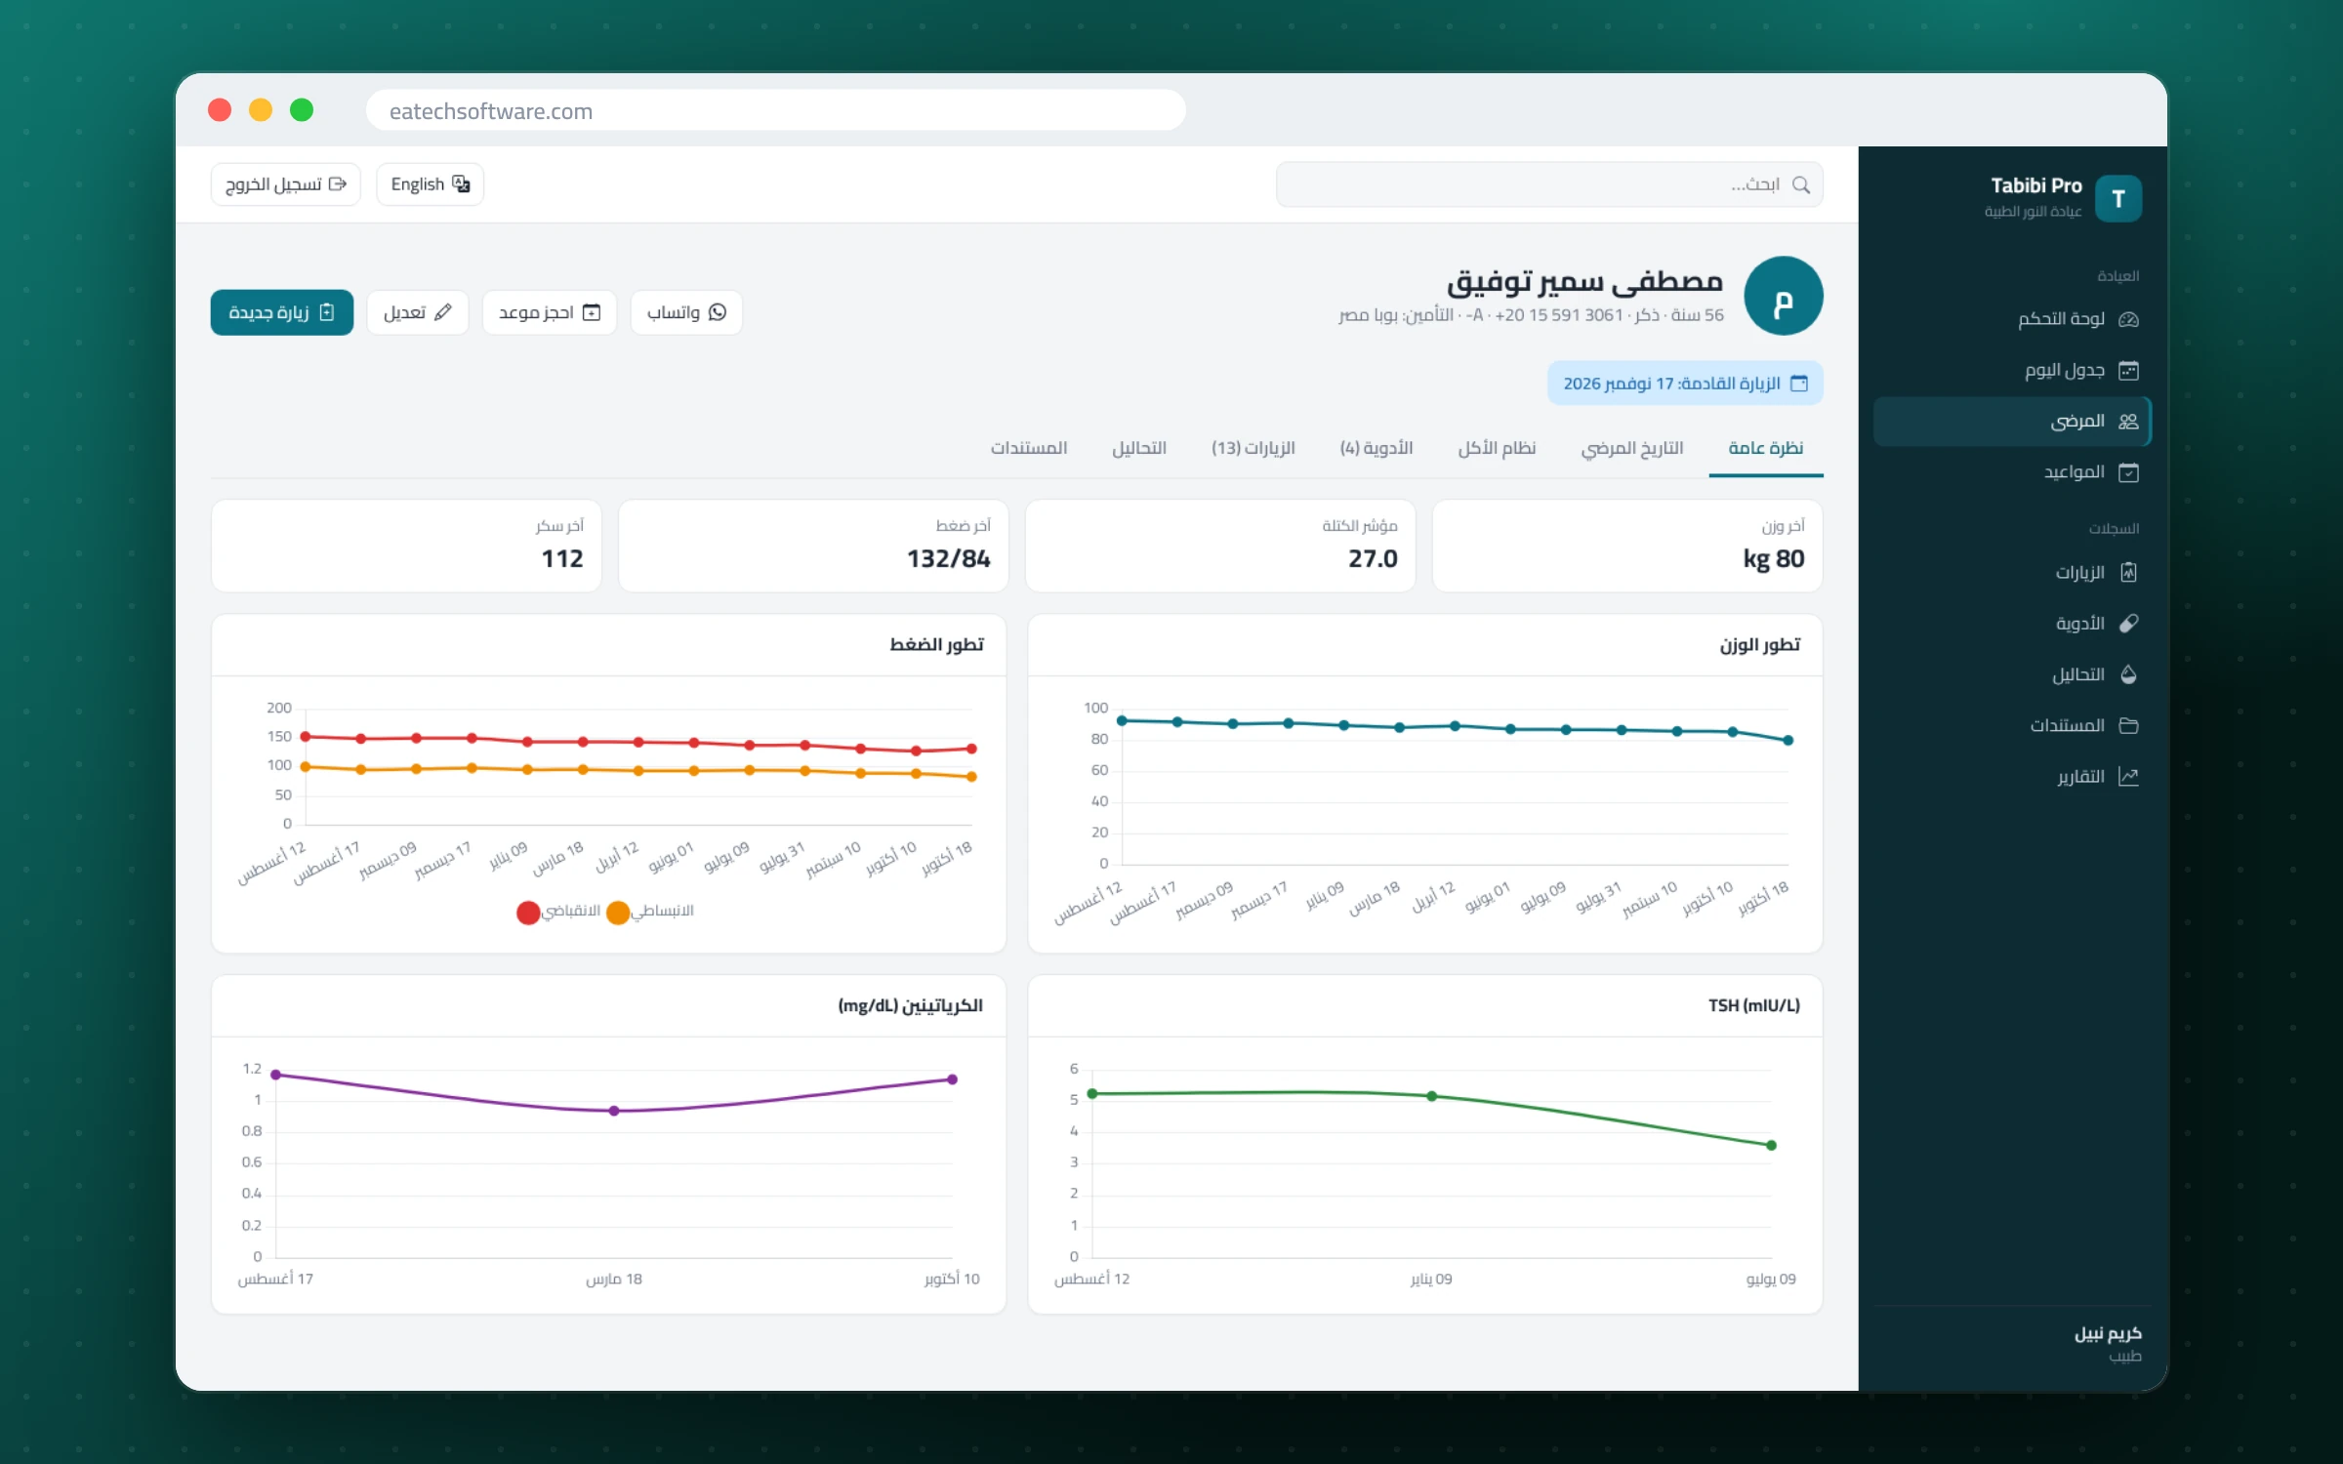Click the logout arrow icon
Screen dimensions: 2343x1464
pyautogui.click(x=338, y=183)
